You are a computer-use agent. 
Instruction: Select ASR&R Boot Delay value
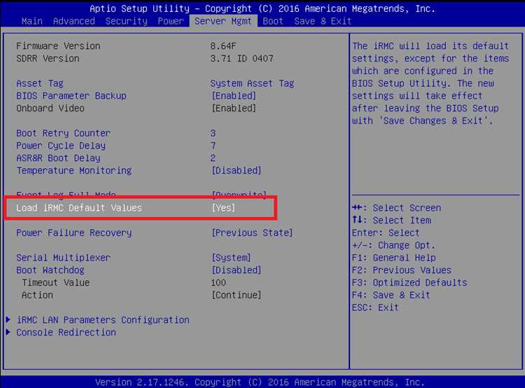pos(213,158)
